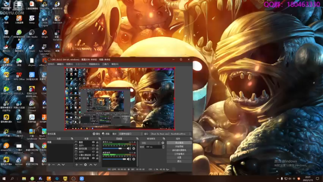Open the 滤镜 filters button
The image size is (323, 182).
coord(106,134)
